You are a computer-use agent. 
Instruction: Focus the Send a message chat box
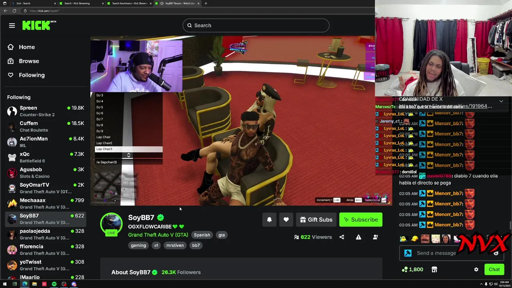tap(452, 253)
